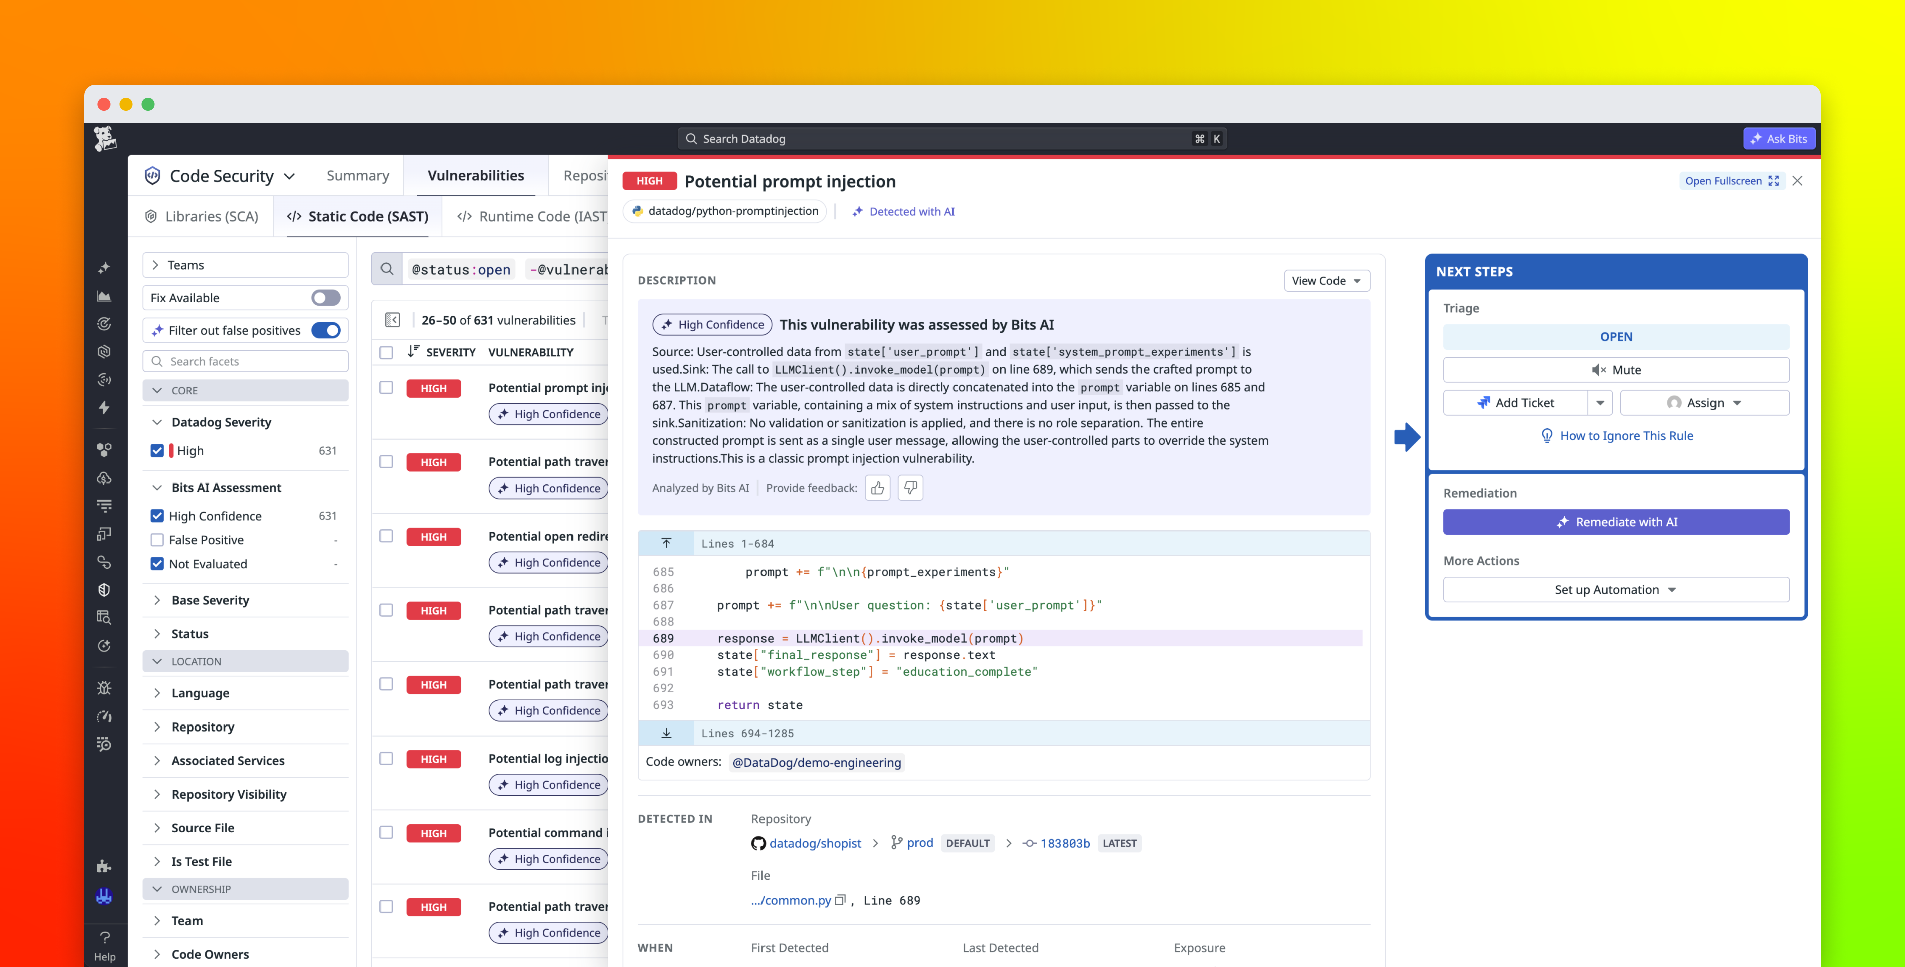1905x967 pixels.
Task: Open the Libraries (SCA) tab
Action: (x=202, y=216)
